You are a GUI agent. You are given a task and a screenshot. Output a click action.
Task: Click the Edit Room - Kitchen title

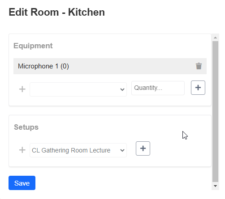[57, 12]
